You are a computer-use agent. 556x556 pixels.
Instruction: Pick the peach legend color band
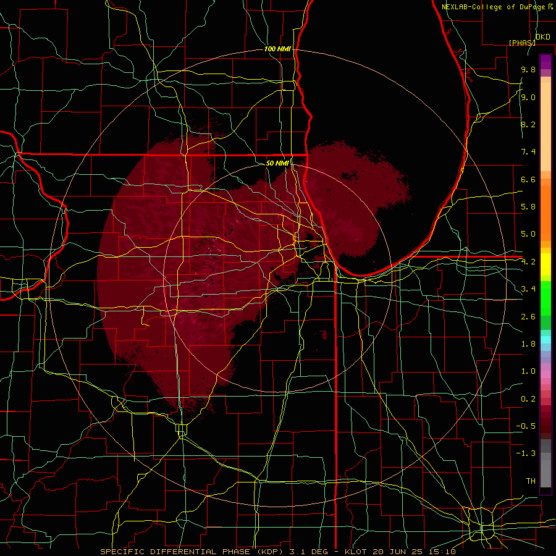pos(545,127)
